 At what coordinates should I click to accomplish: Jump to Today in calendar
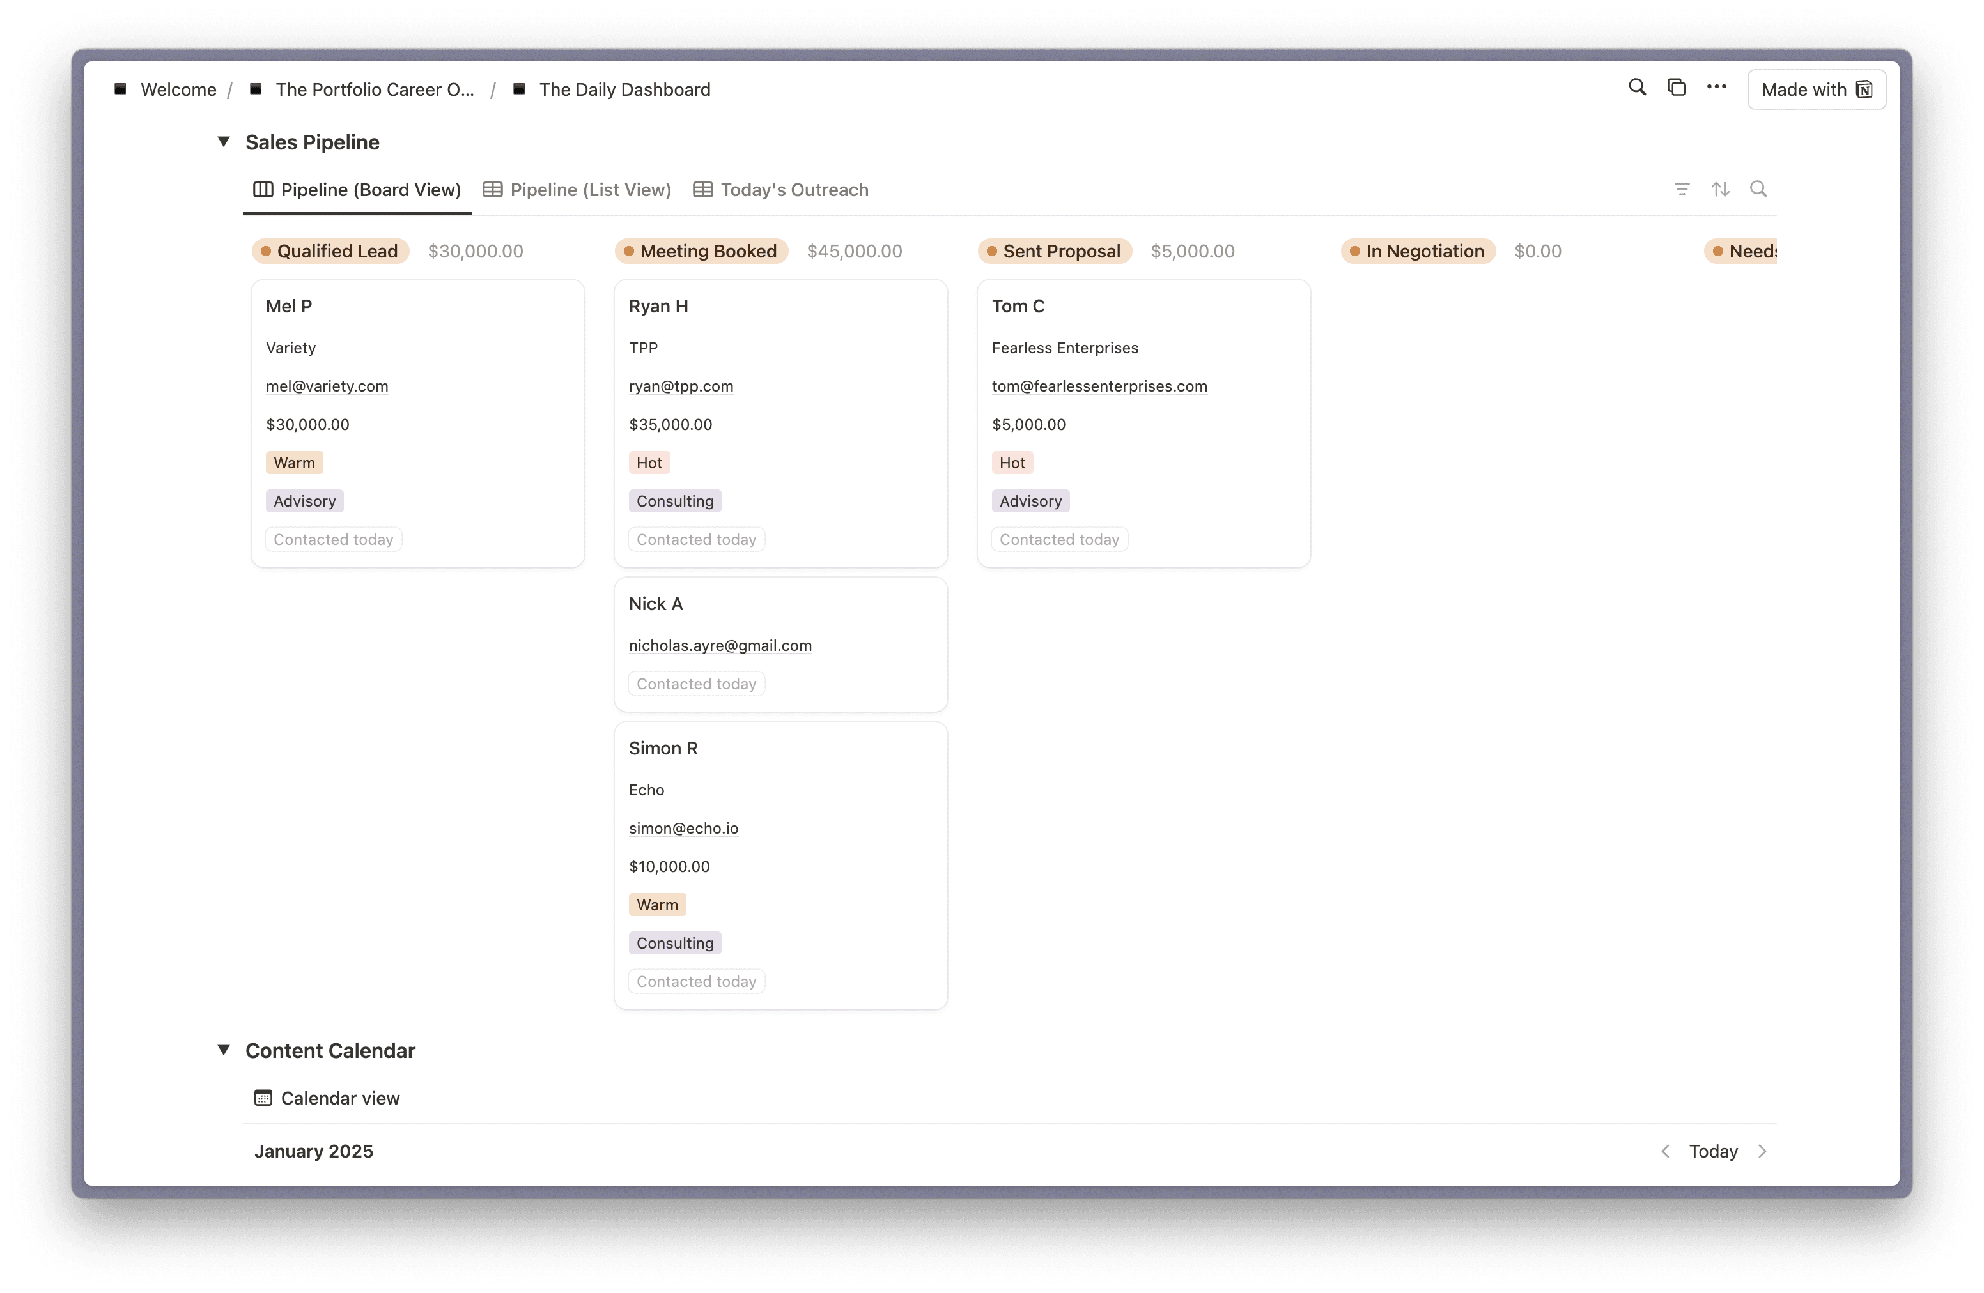pyautogui.click(x=1713, y=1151)
